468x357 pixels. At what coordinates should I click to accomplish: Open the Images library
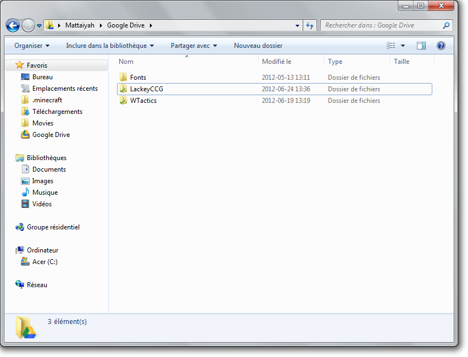click(43, 181)
